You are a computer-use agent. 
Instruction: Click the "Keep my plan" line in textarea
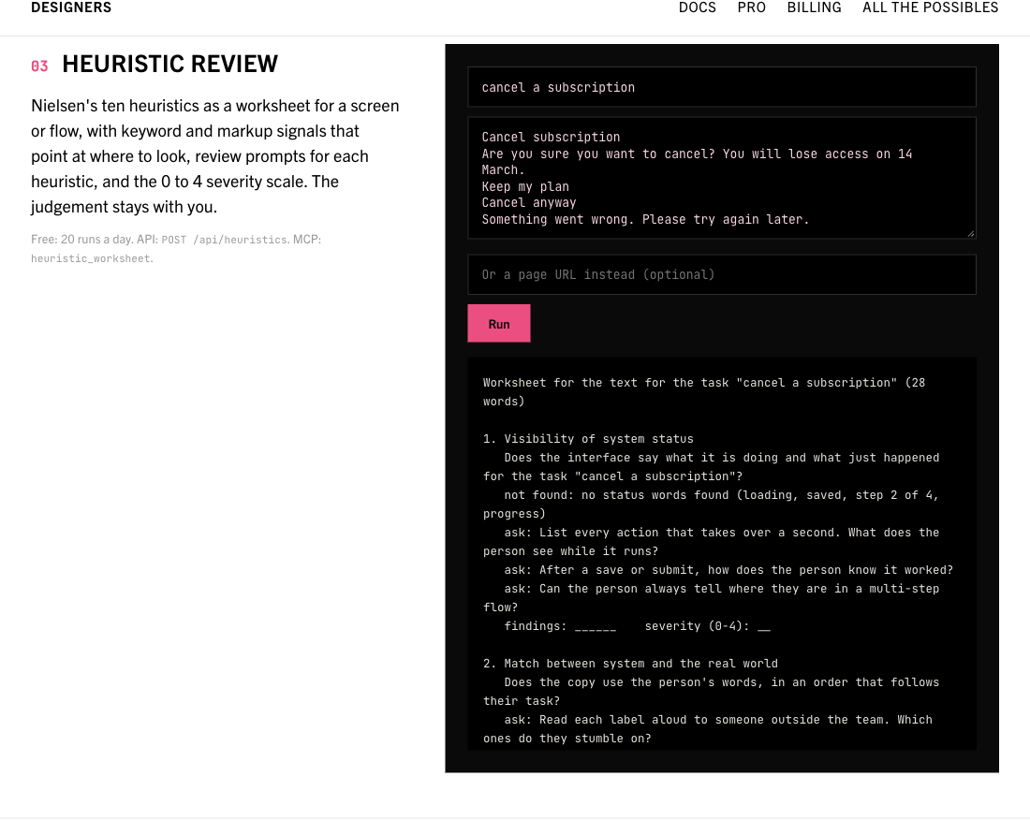pyautogui.click(x=525, y=186)
